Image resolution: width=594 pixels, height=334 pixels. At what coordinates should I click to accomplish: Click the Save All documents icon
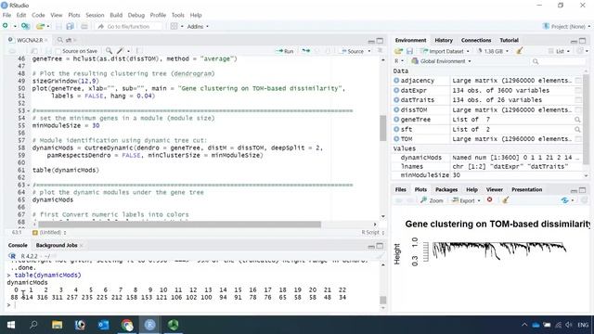(x=71, y=26)
